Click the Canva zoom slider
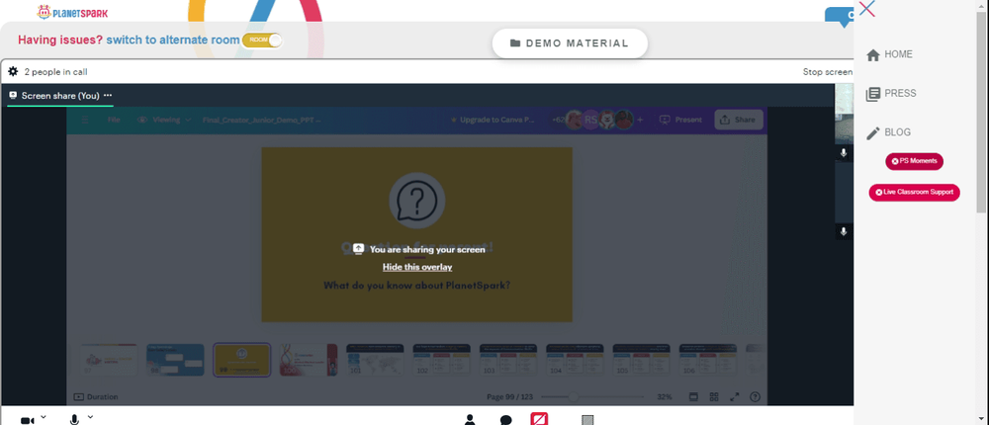 [592, 396]
